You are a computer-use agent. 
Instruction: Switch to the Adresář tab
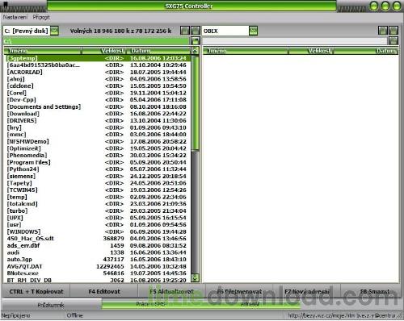(250, 304)
